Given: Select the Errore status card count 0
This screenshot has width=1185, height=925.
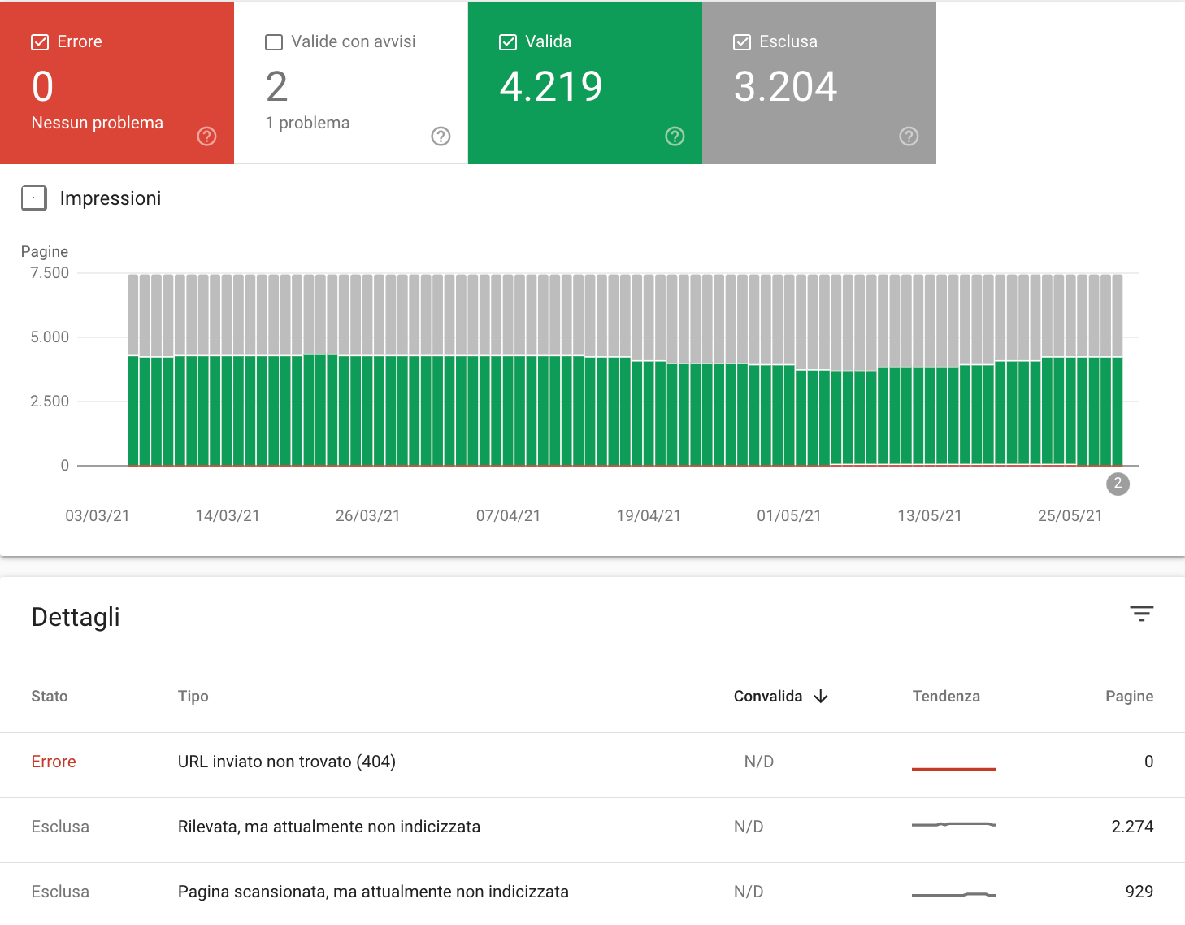Looking at the screenshot, I should coord(43,87).
